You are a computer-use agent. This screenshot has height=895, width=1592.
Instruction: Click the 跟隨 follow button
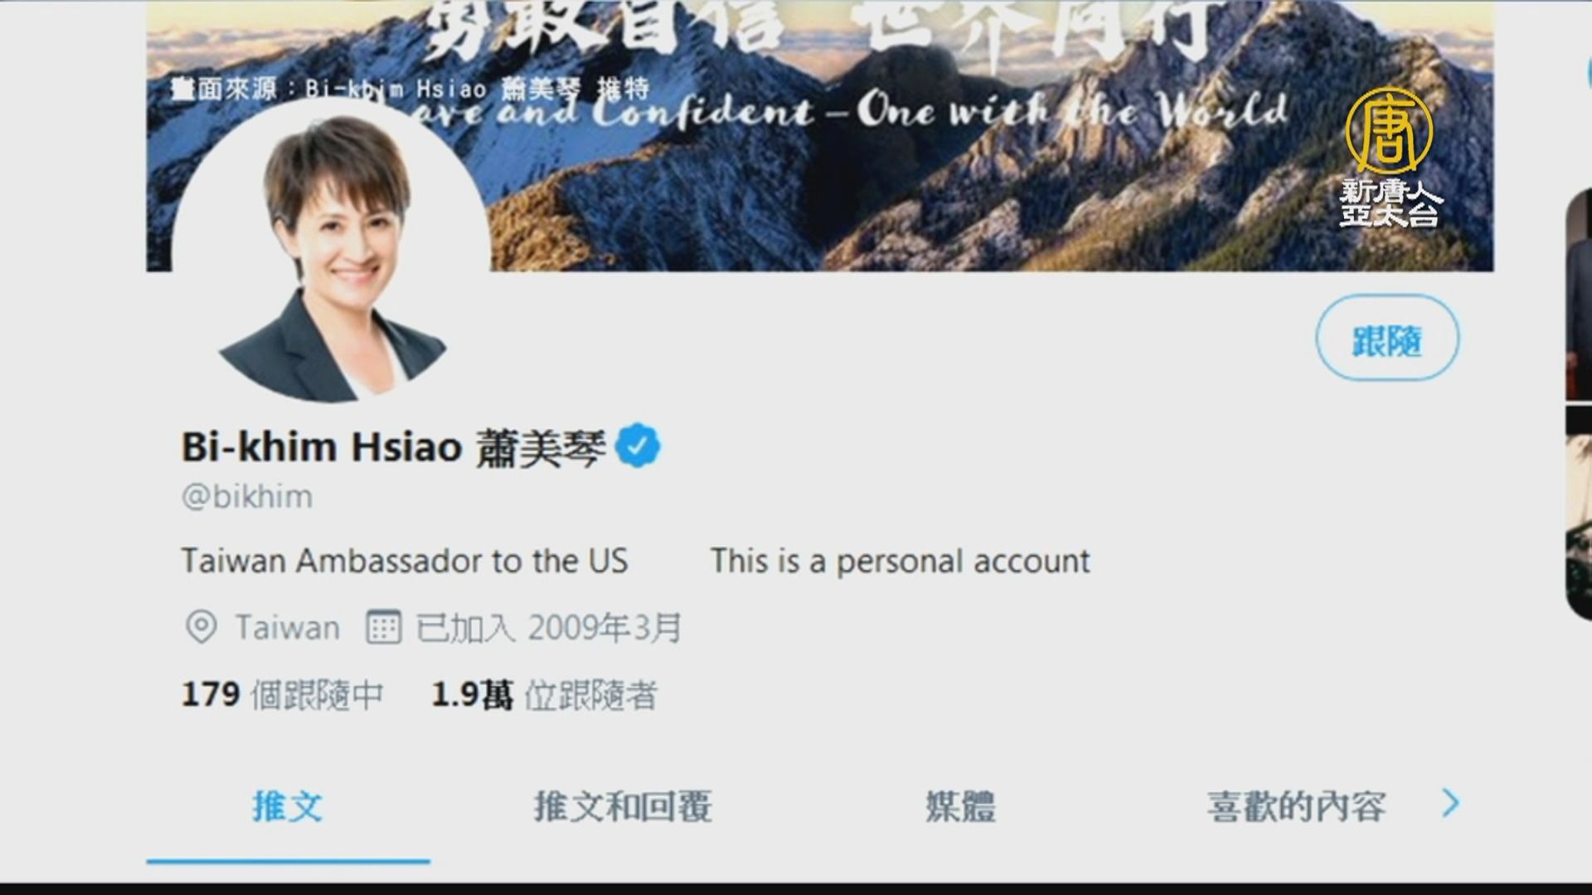[x=1387, y=338]
